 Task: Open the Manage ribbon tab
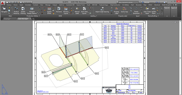point(48,5)
